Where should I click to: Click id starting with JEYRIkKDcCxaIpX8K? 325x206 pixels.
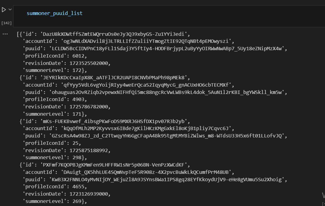click(x=114, y=77)
